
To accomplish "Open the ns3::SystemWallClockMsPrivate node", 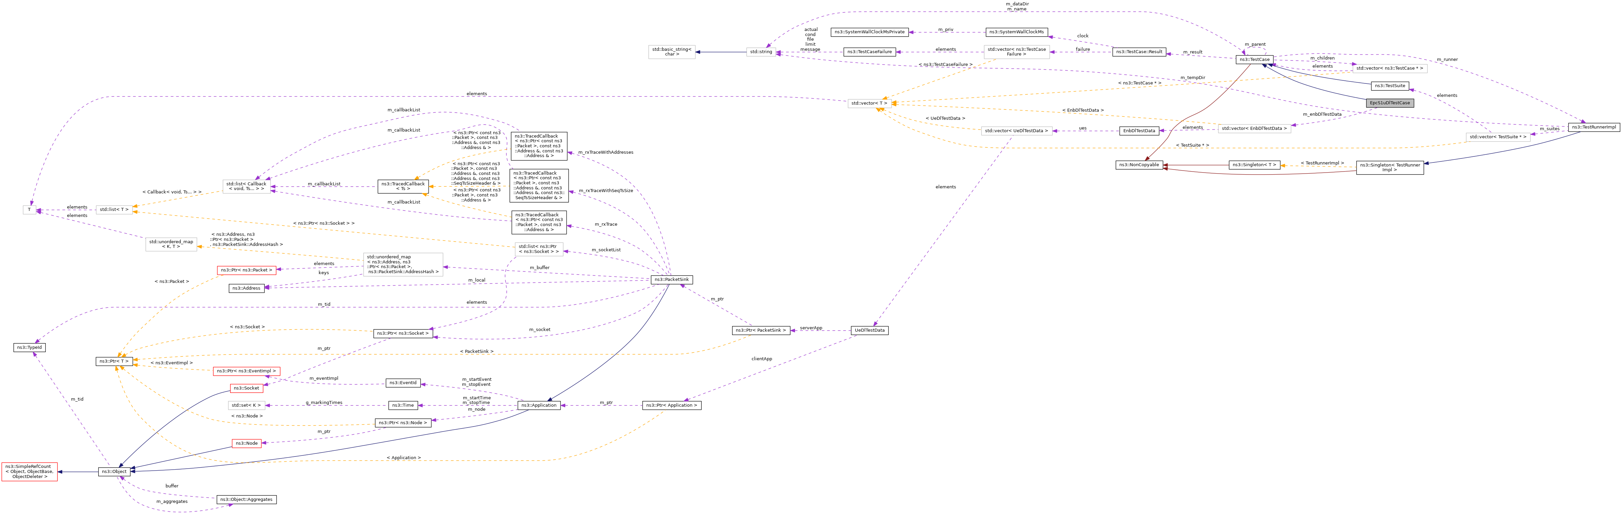I will 870,32.
